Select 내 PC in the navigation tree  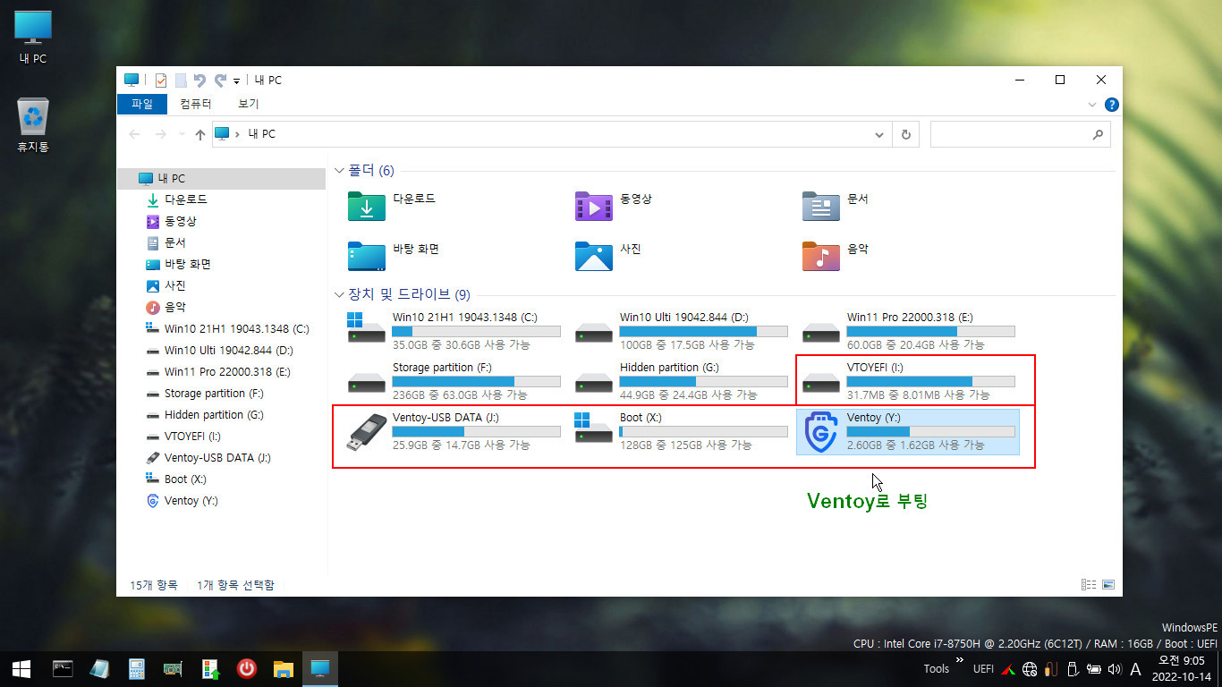point(221,178)
